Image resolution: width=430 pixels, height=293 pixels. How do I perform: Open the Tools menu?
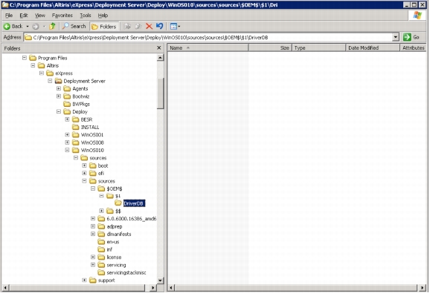(86, 16)
